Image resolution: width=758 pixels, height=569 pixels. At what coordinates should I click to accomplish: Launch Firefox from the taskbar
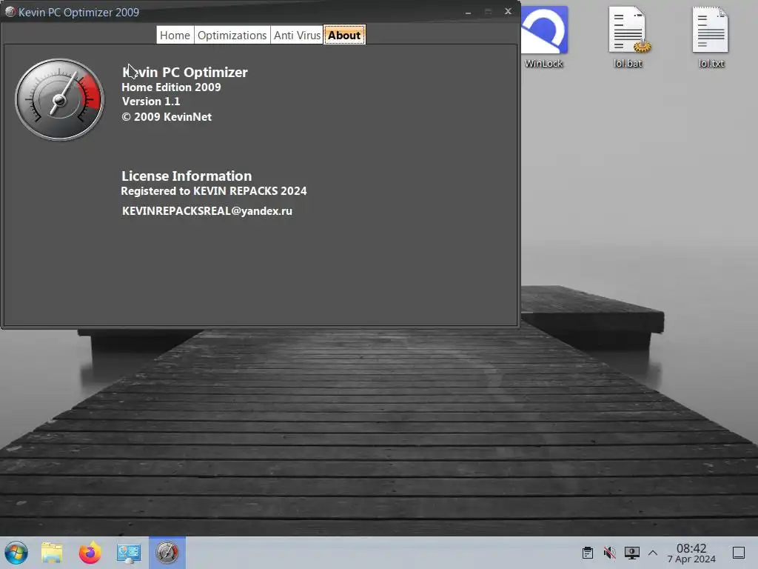(x=90, y=553)
